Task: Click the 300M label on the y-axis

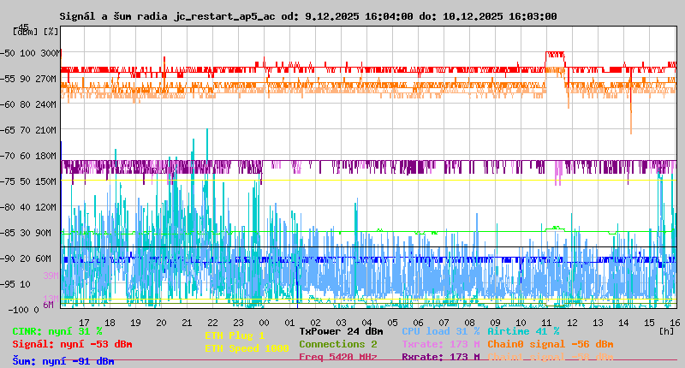Action: (51, 53)
